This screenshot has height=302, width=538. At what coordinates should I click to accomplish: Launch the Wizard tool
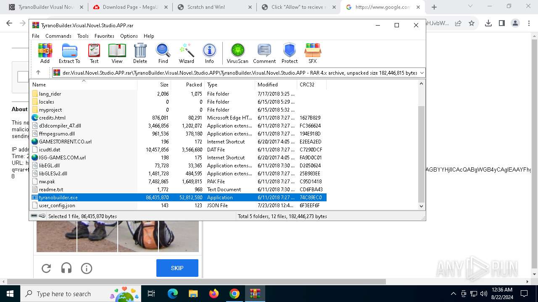click(x=186, y=53)
